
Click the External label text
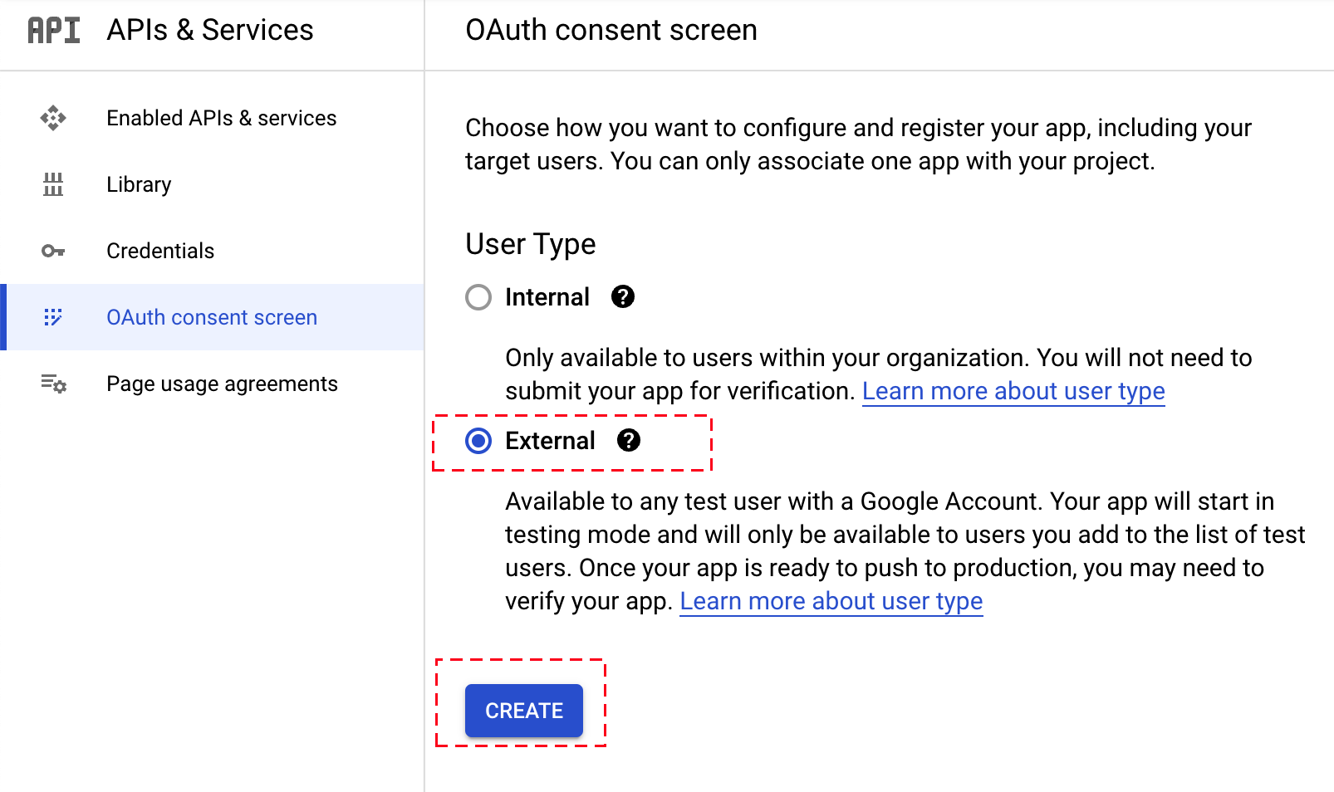coord(550,440)
